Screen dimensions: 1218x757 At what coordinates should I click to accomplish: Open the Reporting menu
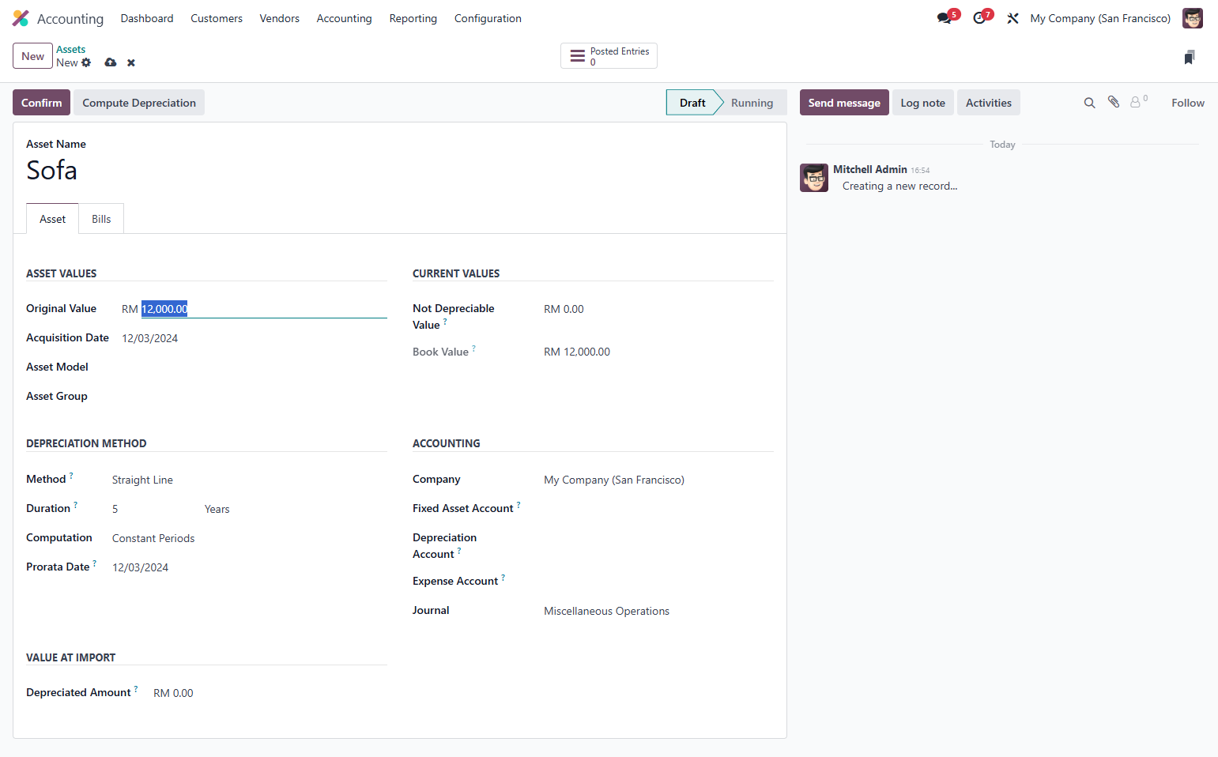point(413,18)
